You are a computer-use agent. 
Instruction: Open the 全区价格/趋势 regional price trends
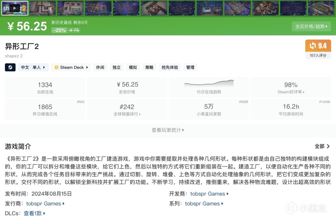click(x=311, y=26)
